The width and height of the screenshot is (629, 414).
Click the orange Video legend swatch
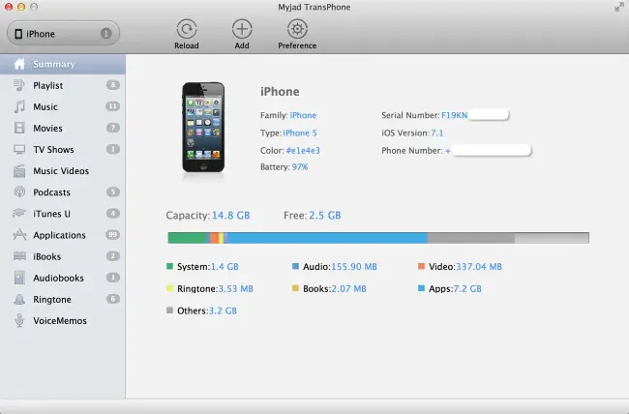[421, 266]
